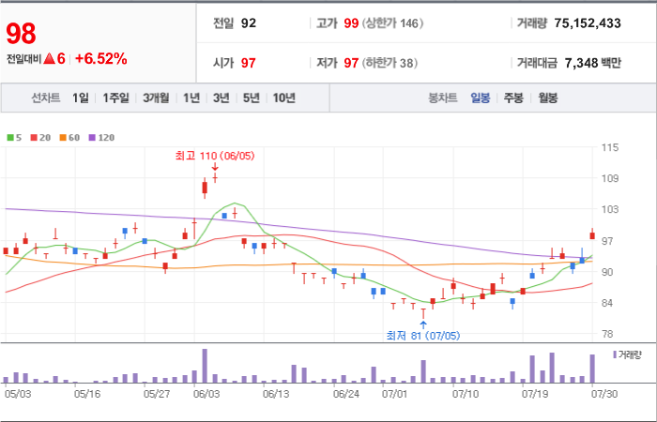Click the 05/16 date axis label
The image size is (657, 422).
click(87, 394)
